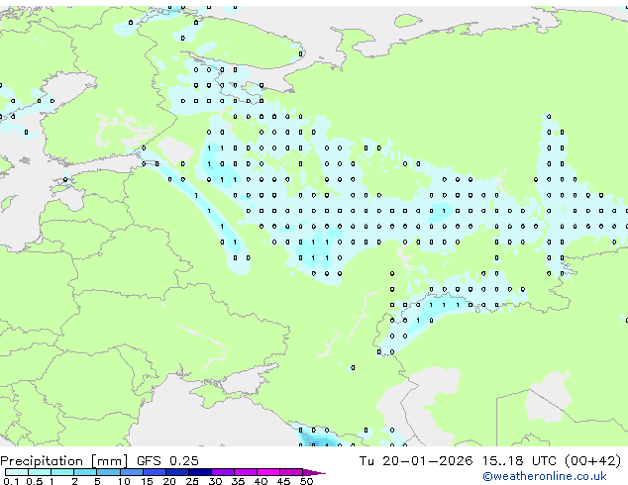Pick the magenta legend swatch above 40
Image resolution: width=628 pixels, height=485 pixels.
tap(268, 472)
